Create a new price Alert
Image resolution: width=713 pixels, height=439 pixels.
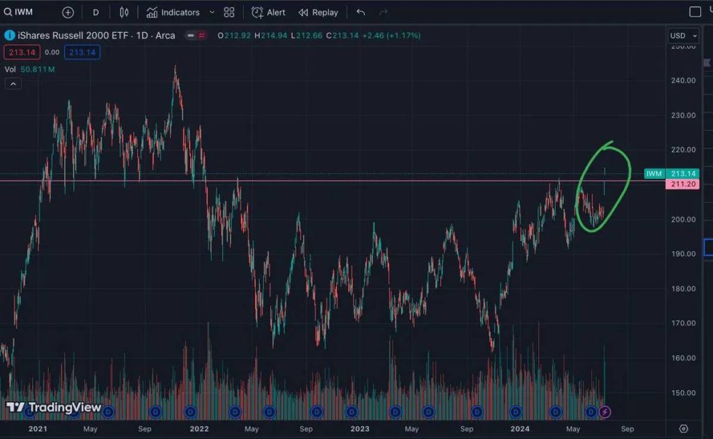tap(268, 12)
